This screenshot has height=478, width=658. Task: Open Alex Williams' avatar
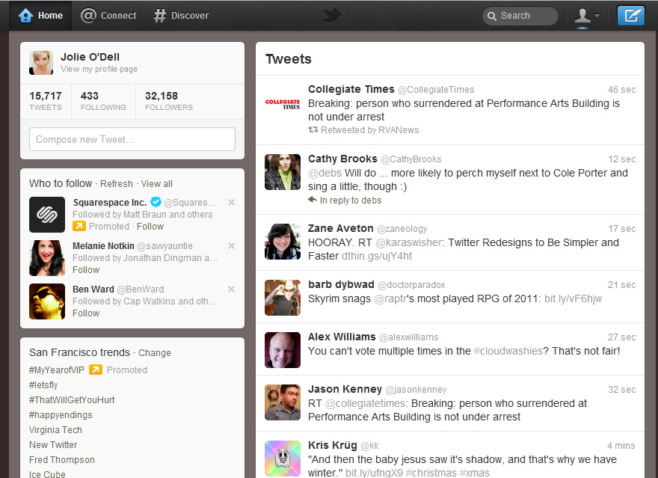coord(283,350)
